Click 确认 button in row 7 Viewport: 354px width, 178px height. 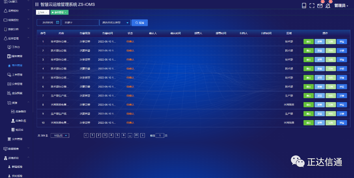[x=308, y=96]
